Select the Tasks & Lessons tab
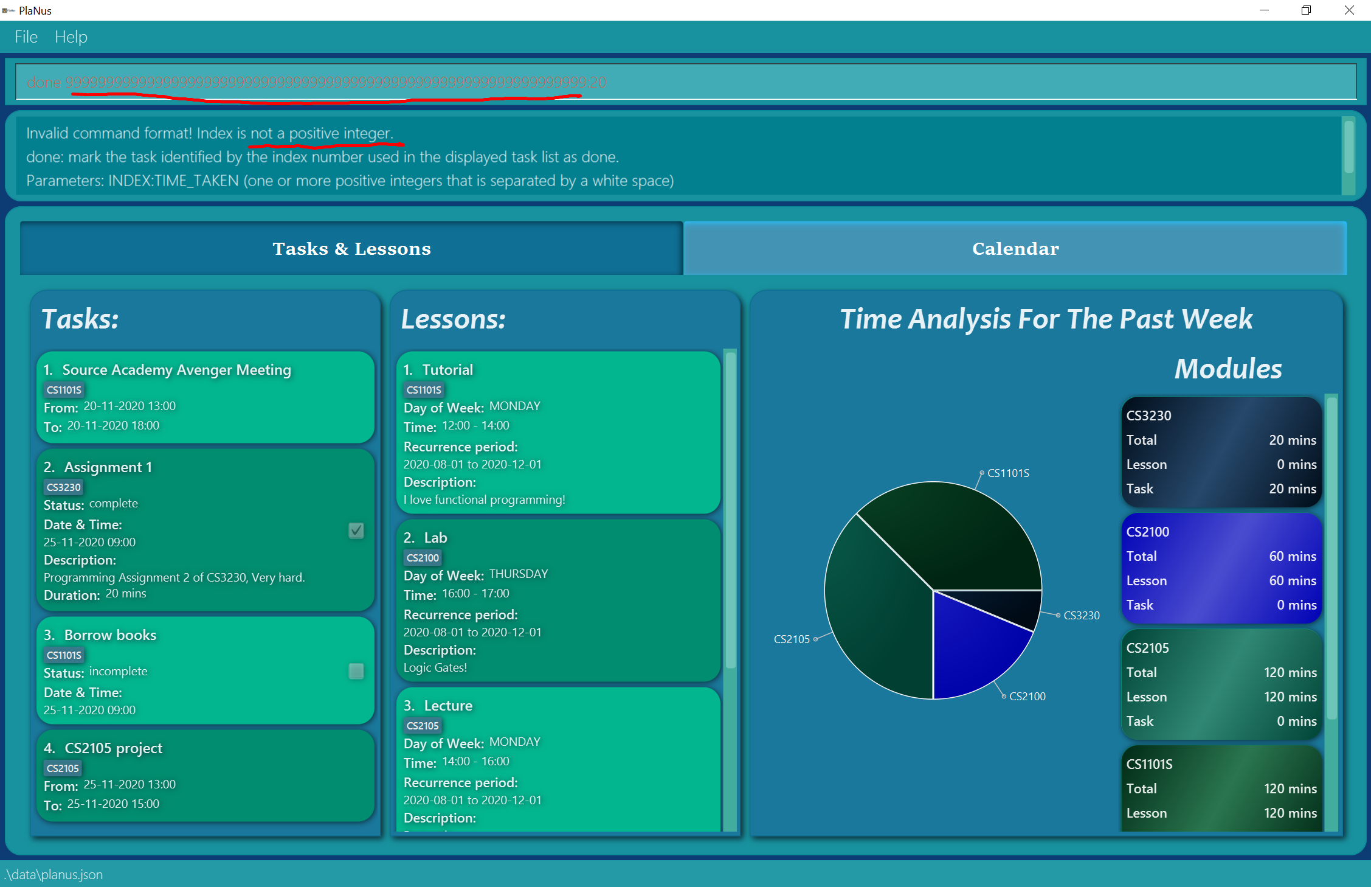 351,249
